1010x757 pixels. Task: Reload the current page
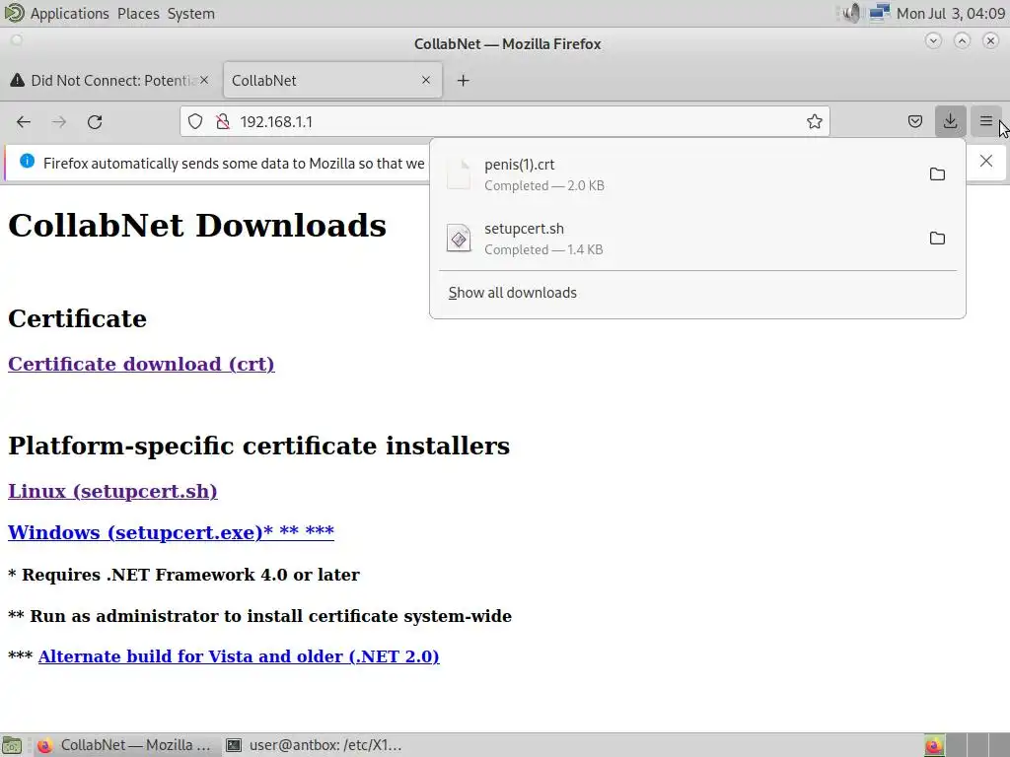tap(95, 121)
